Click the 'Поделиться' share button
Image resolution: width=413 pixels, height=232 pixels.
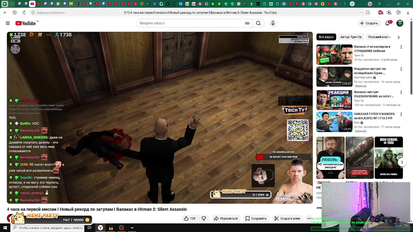pyautogui.click(x=226, y=218)
